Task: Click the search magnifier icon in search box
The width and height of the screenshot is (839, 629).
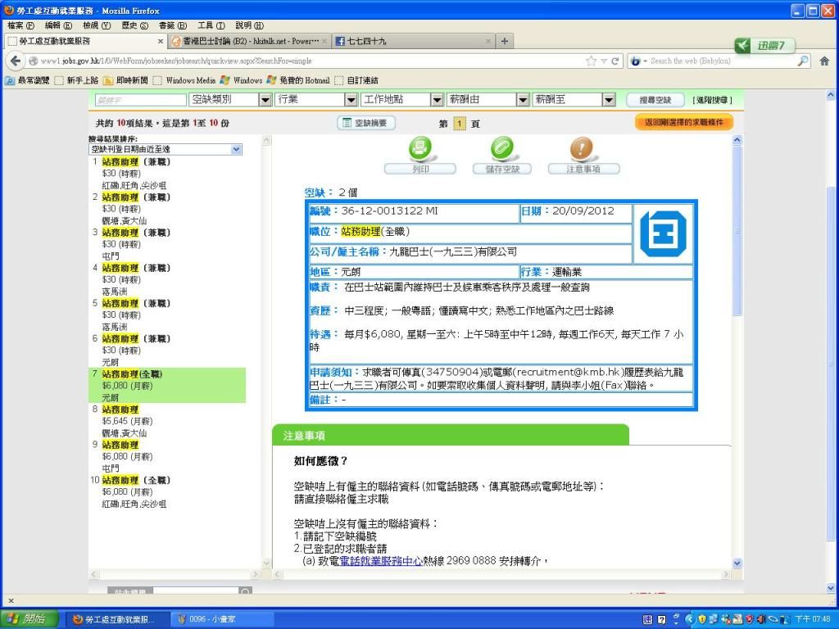Action: point(803,61)
